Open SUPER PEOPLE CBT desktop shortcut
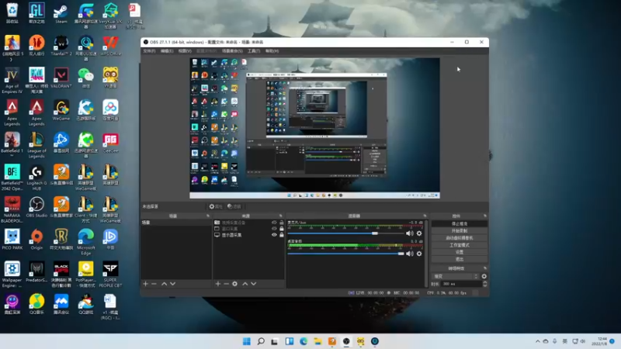Image resolution: width=621 pixels, height=349 pixels. pyautogui.click(x=110, y=275)
